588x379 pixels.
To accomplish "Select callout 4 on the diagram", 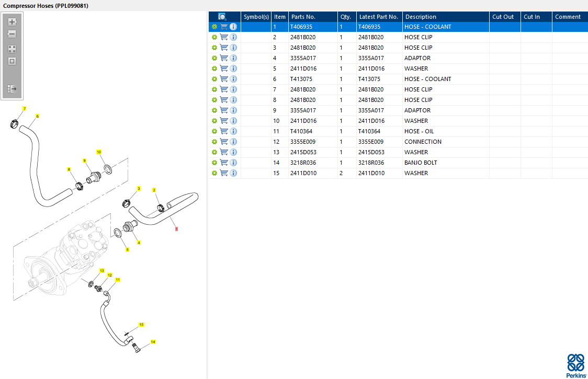I will click(x=139, y=243).
